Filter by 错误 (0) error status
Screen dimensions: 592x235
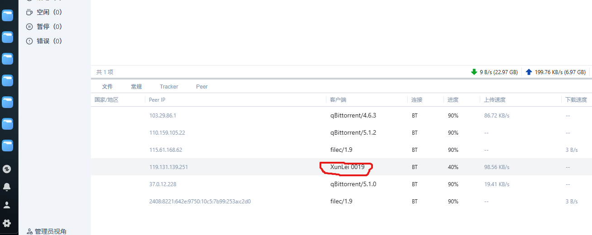click(x=44, y=41)
